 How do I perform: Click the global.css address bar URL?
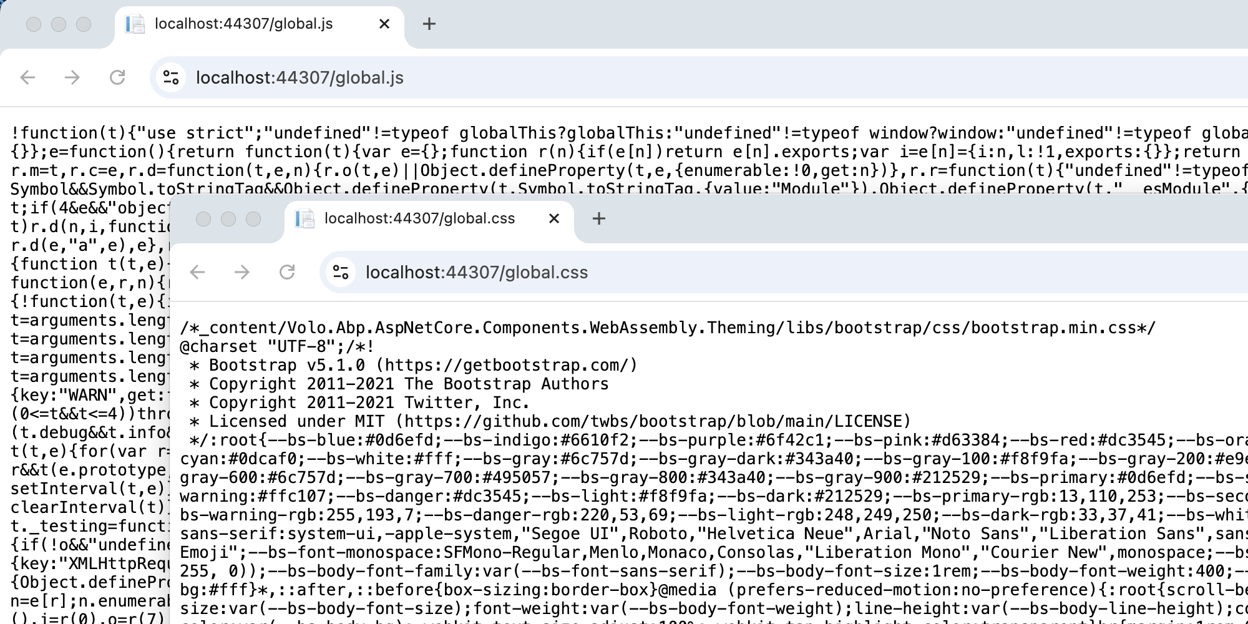(477, 273)
